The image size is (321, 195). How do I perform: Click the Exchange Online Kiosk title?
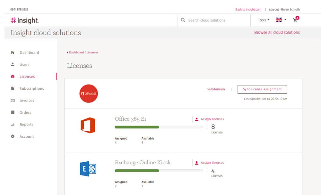tap(143, 162)
